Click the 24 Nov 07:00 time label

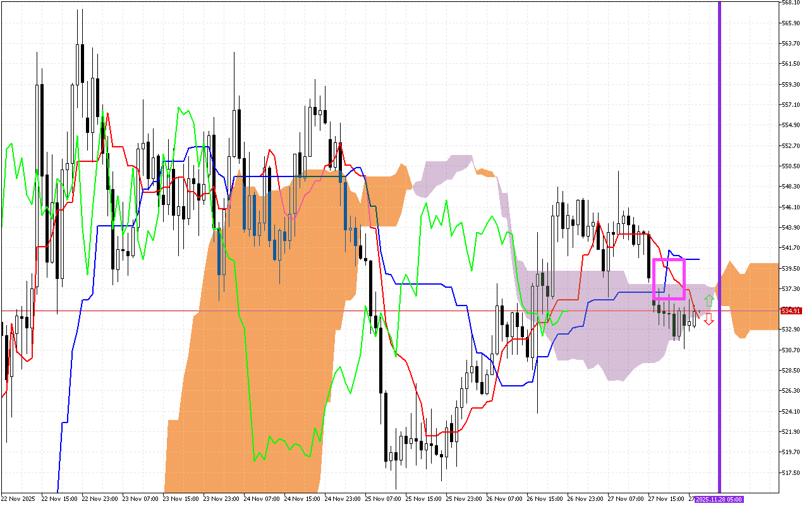point(262,499)
